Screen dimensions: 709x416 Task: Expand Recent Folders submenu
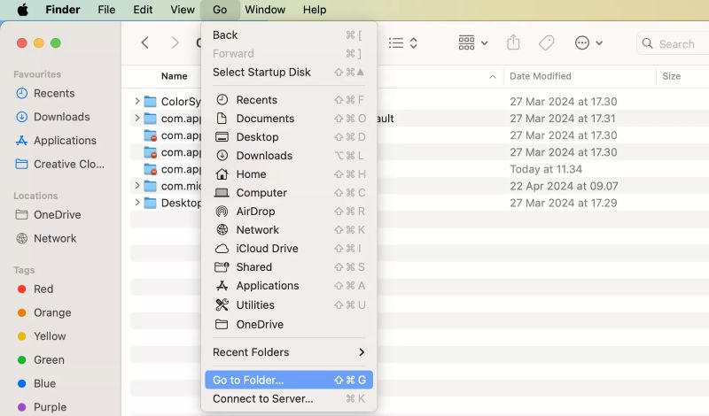(x=289, y=352)
